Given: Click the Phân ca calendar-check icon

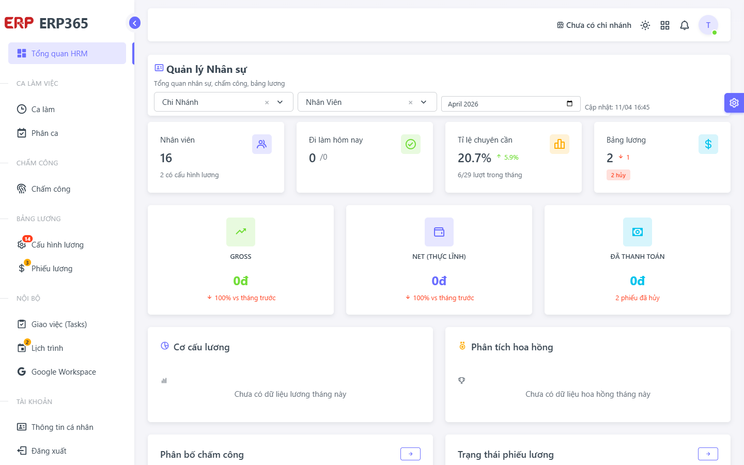Looking at the screenshot, I should coord(22,133).
